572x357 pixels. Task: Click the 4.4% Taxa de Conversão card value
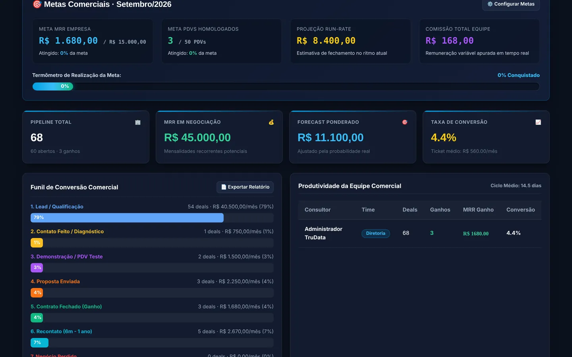point(444,138)
